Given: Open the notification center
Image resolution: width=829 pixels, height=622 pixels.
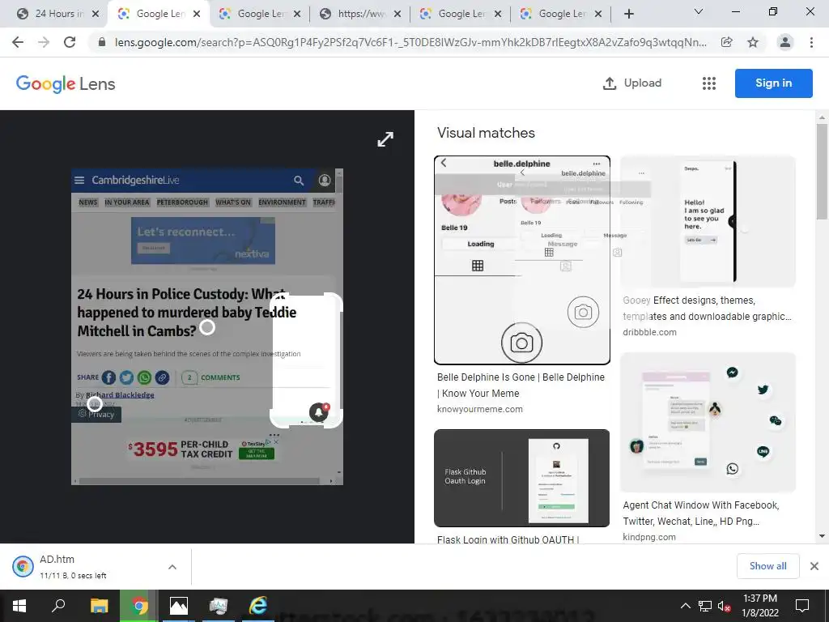Looking at the screenshot, I should pos(802,606).
